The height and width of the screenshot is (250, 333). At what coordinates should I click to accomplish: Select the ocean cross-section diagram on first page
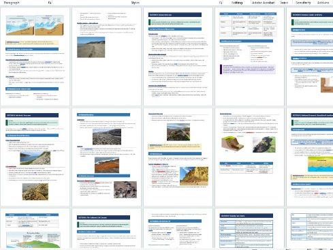pos(35,25)
